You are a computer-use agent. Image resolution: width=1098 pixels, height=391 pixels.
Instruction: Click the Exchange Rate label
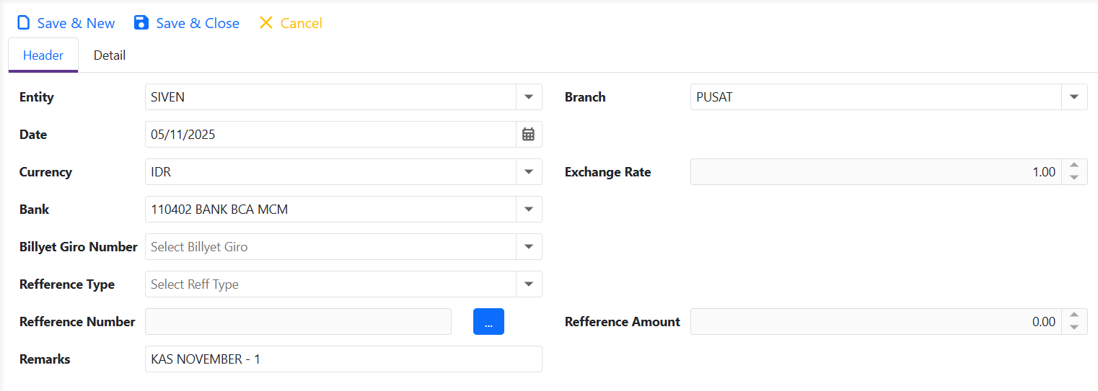[x=608, y=172]
